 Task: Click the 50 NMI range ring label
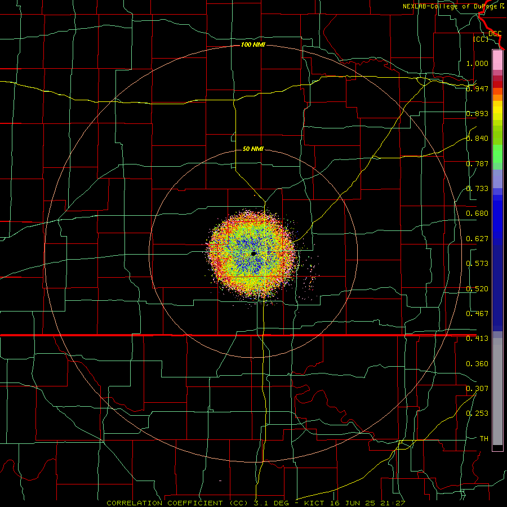click(x=253, y=149)
